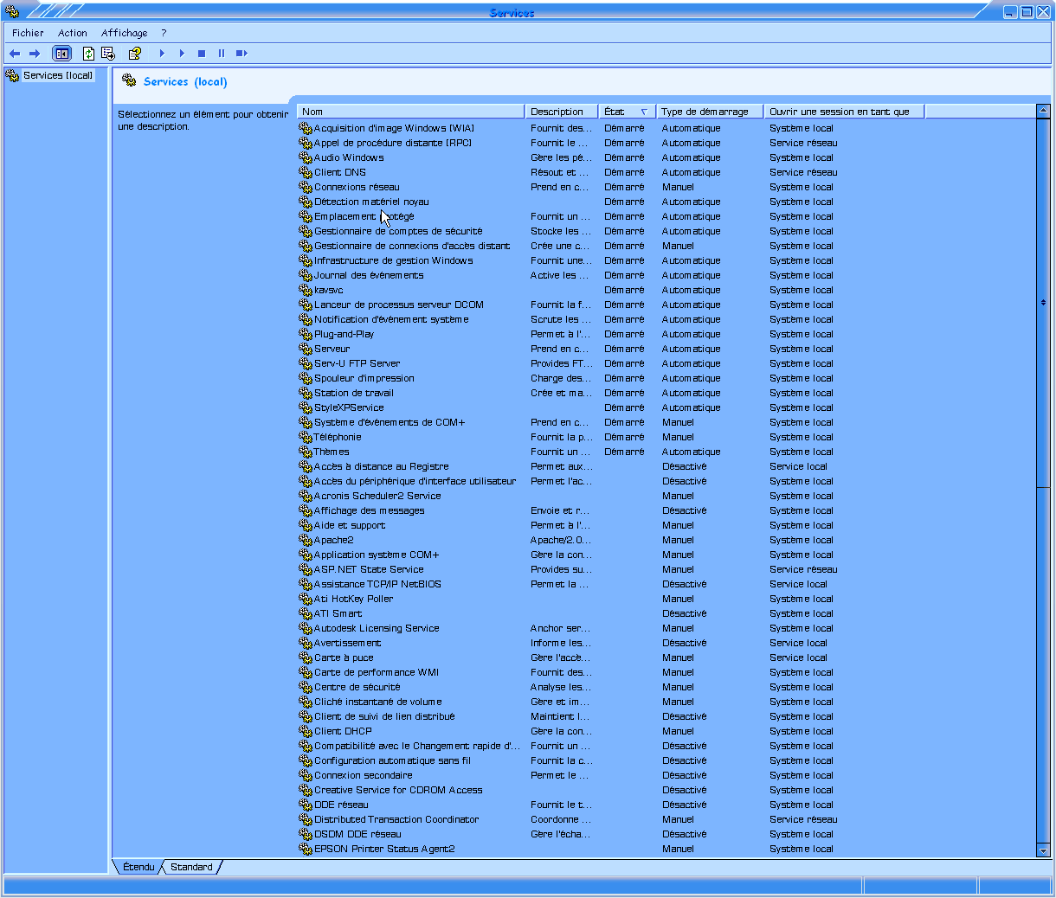The width and height of the screenshot is (1056, 898).
Task: Select the Apache2 service row
Action: pyautogui.click(x=333, y=540)
